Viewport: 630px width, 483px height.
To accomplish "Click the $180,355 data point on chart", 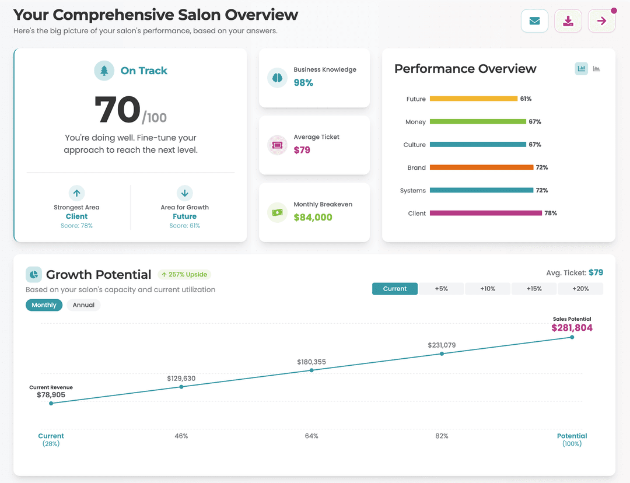I will (x=311, y=370).
